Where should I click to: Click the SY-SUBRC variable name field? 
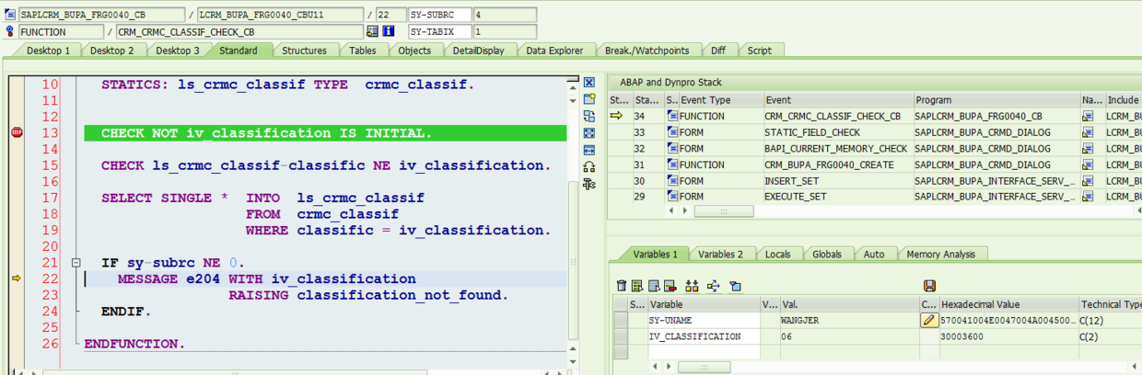pyautogui.click(x=440, y=16)
